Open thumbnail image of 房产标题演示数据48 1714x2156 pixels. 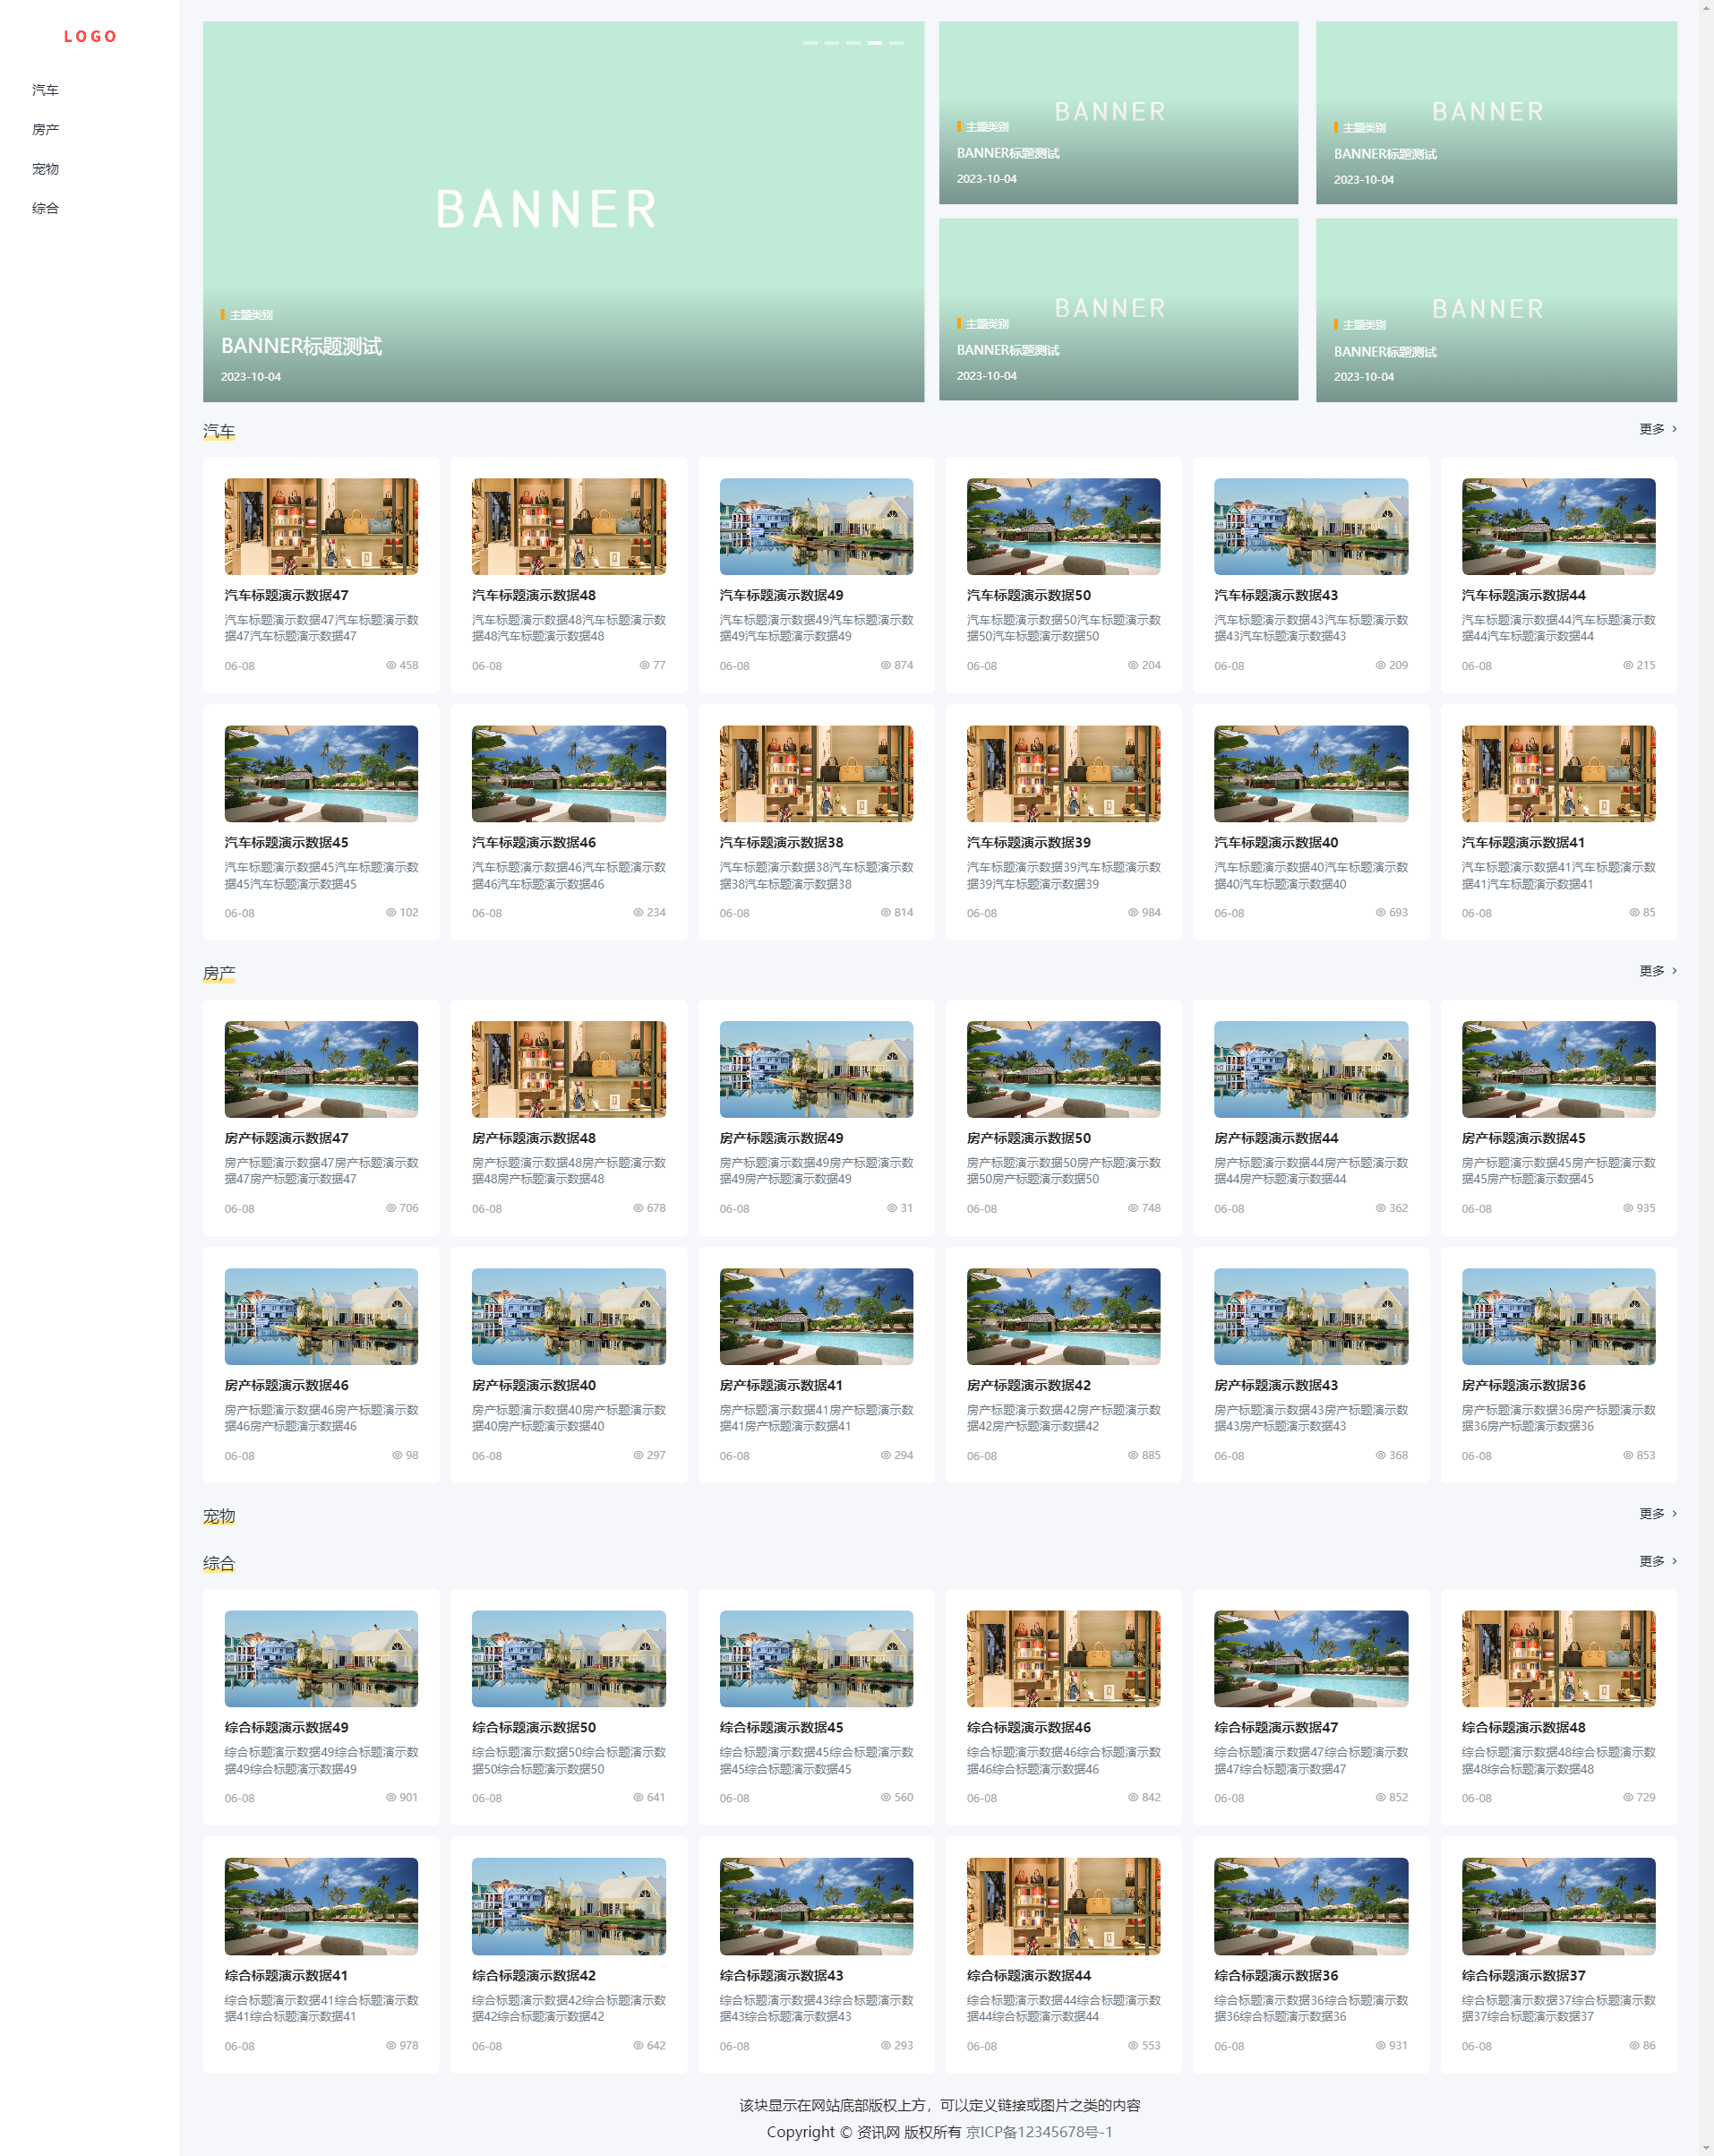click(x=568, y=1068)
